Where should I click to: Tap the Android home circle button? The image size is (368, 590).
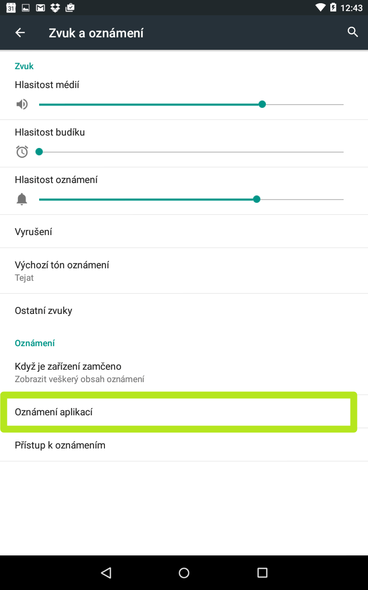click(x=184, y=572)
